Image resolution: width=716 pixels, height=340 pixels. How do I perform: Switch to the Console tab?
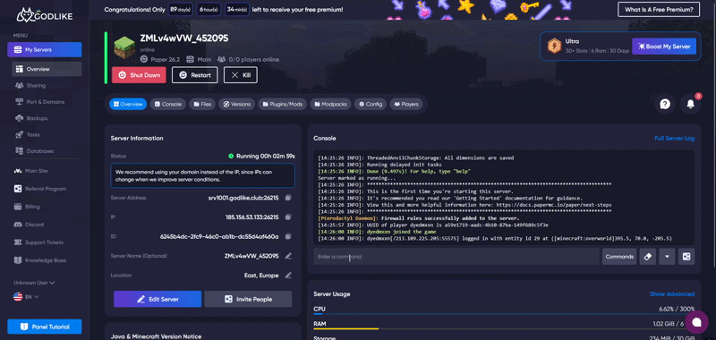coord(168,104)
